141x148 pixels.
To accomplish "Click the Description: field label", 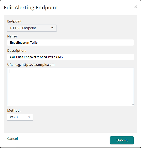I will point(17,51).
